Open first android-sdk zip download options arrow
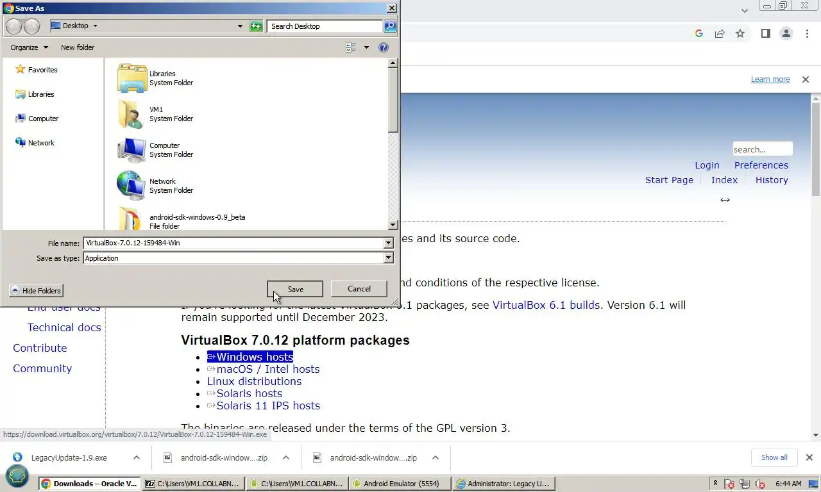Viewport: 821px width, 492px height. click(286, 457)
